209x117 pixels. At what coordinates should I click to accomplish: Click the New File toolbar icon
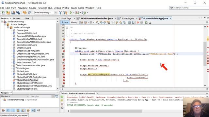pyautogui.click(x=3, y=13)
